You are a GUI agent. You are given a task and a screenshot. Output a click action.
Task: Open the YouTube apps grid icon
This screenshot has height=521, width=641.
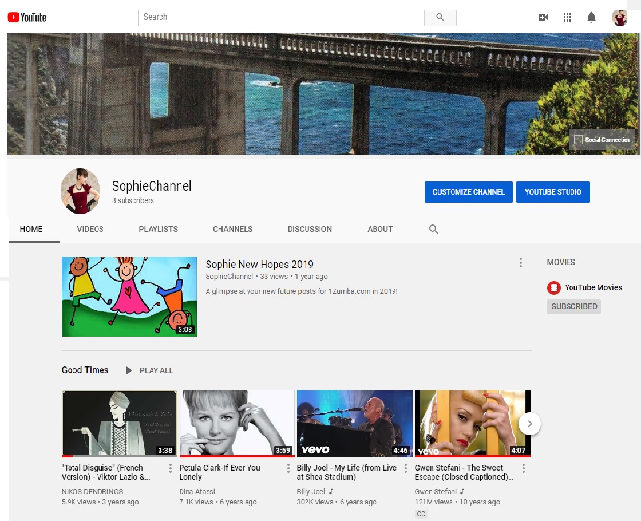pos(567,17)
